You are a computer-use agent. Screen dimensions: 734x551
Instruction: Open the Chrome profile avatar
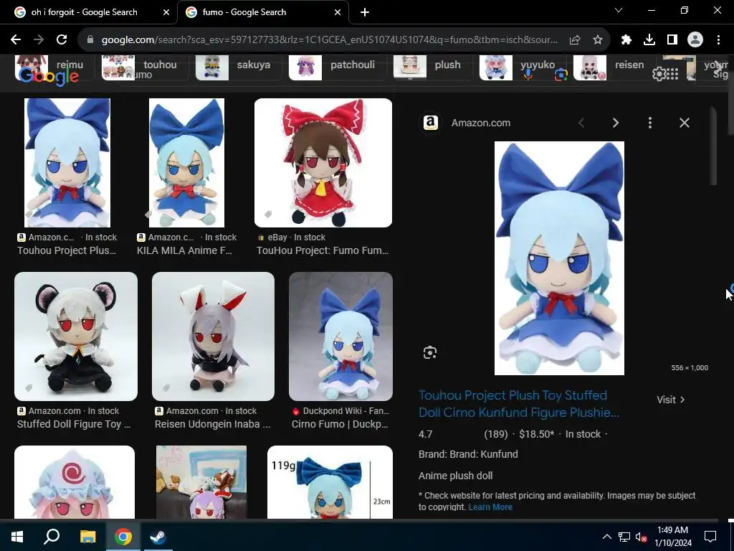tap(695, 40)
